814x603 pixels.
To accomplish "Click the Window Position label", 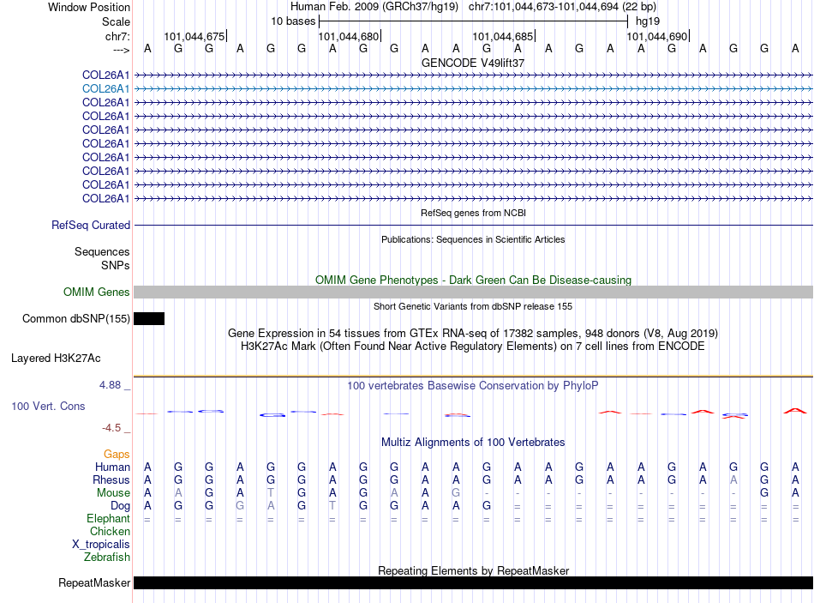I will click(89, 7).
